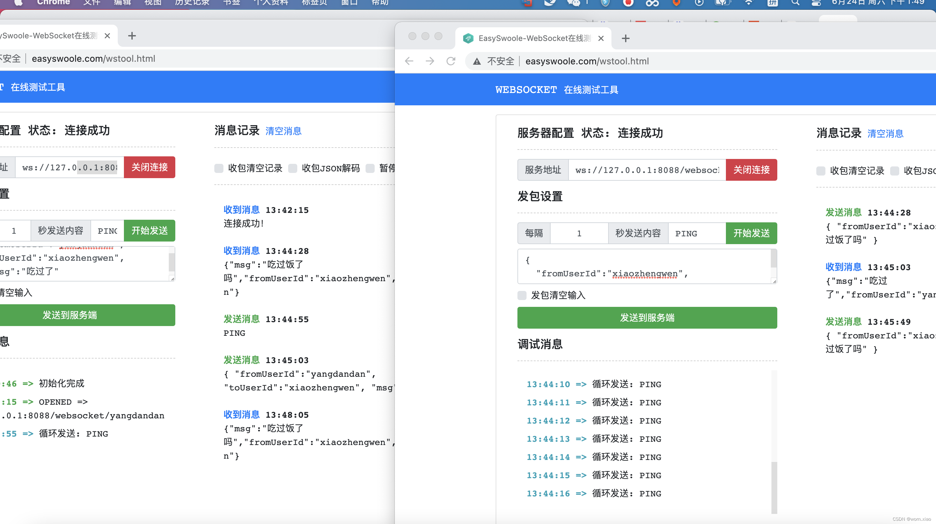Click the browser back arrow

[x=409, y=61]
